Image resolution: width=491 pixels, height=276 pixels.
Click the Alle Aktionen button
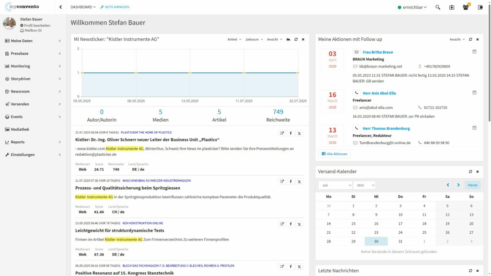point(334,154)
